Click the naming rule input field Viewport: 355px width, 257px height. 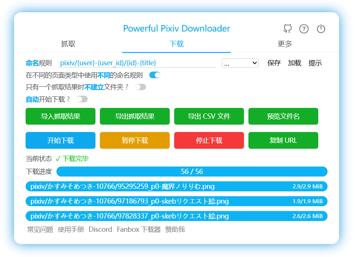(x=137, y=63)
